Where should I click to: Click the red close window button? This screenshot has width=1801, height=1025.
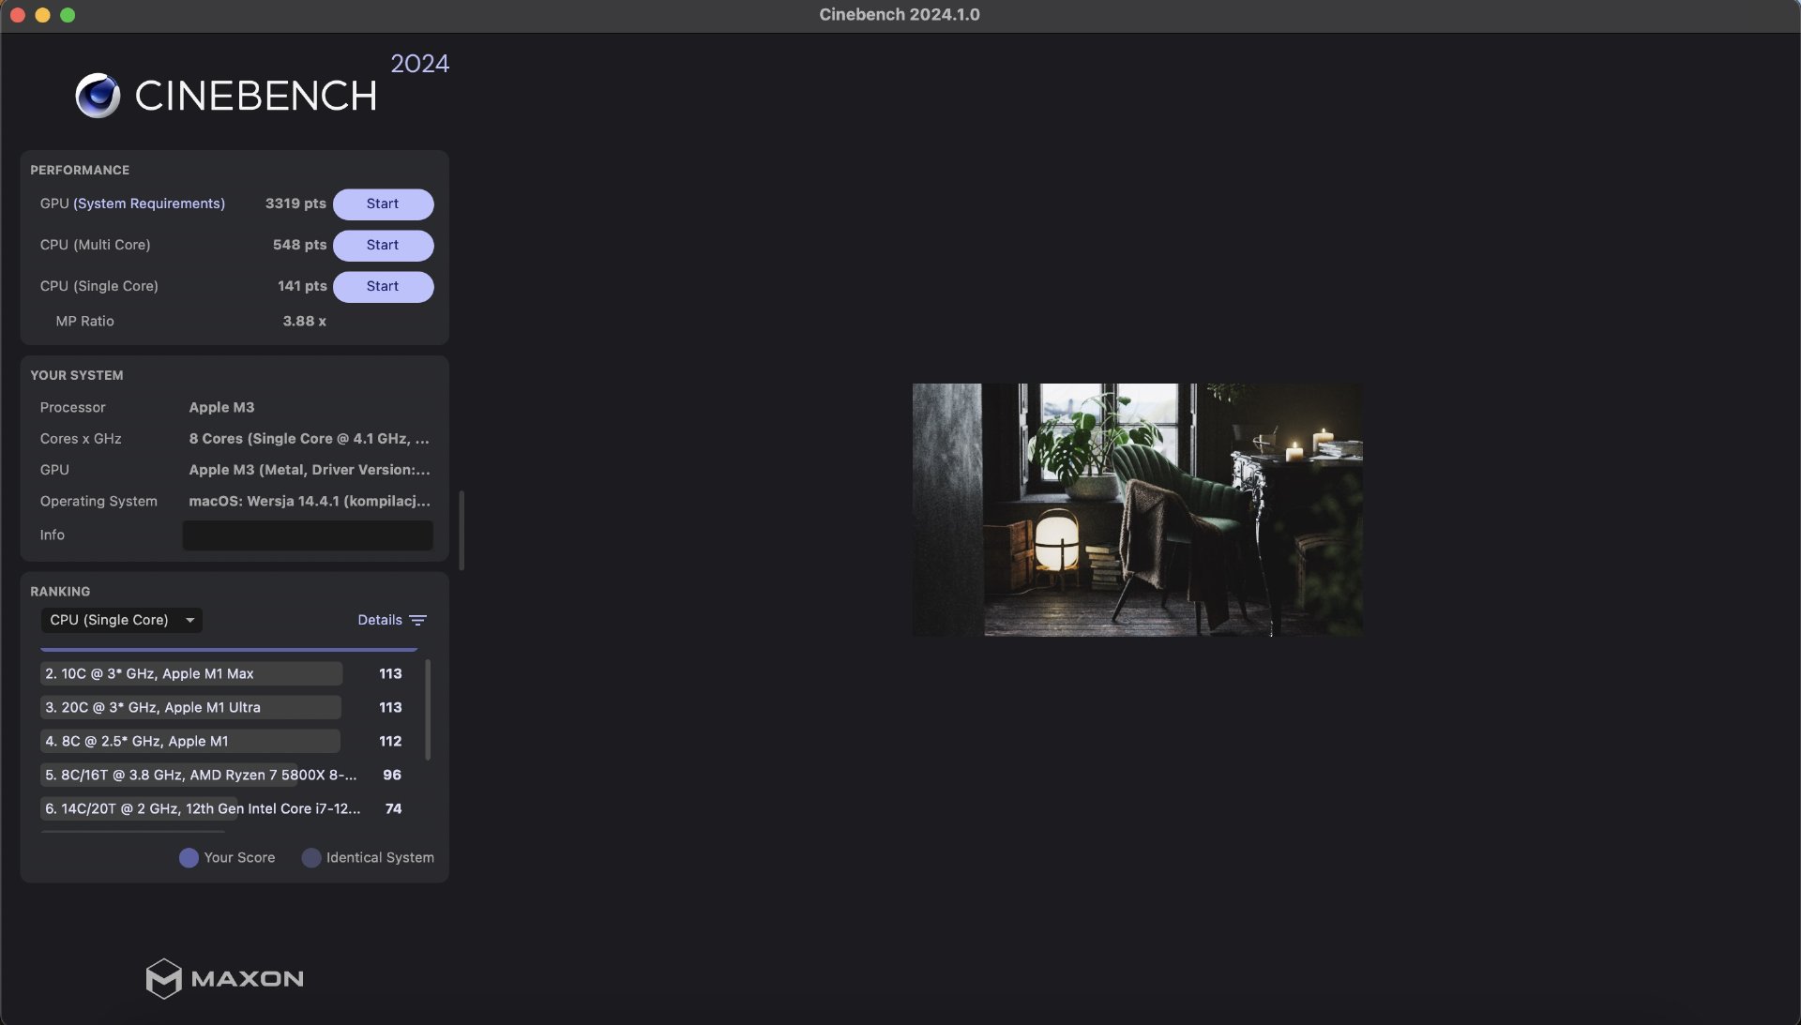17,15
